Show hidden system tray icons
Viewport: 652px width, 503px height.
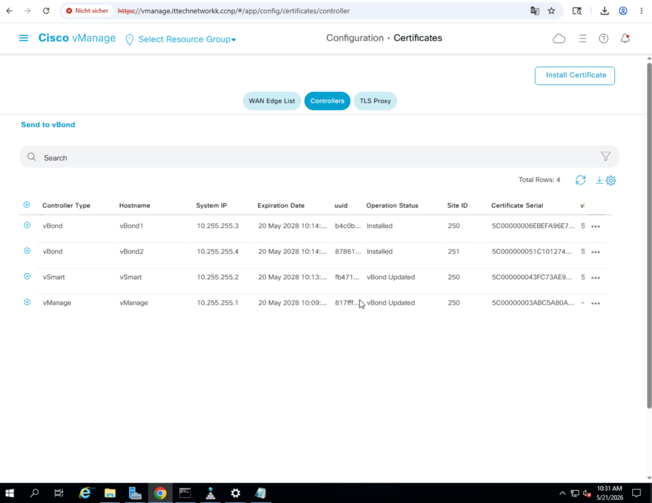pyautogui.click(x=562, y=493)
